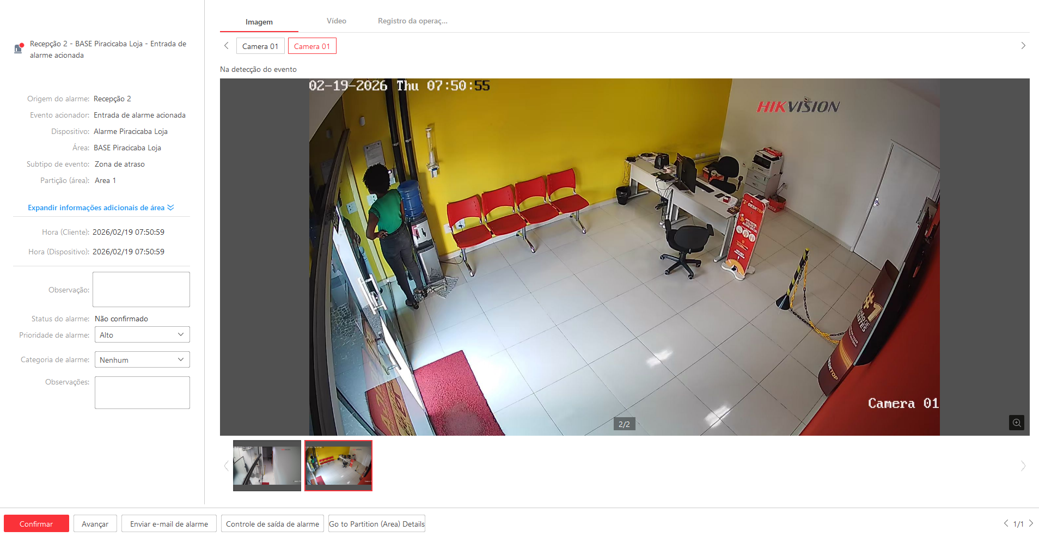Expand informações adicionais de área
1039x537 pixels.
point(101,208)
